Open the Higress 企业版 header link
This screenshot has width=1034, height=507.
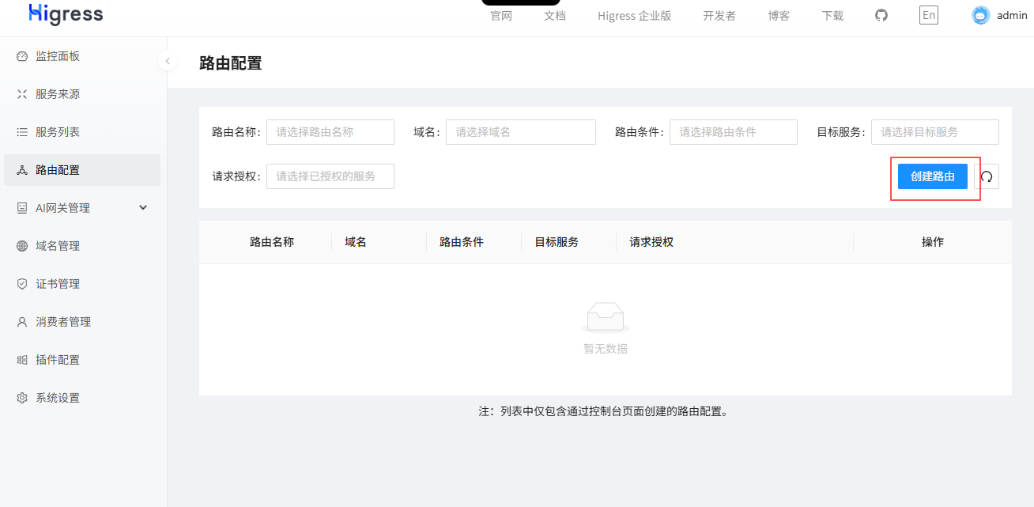[x=635, y=16]
